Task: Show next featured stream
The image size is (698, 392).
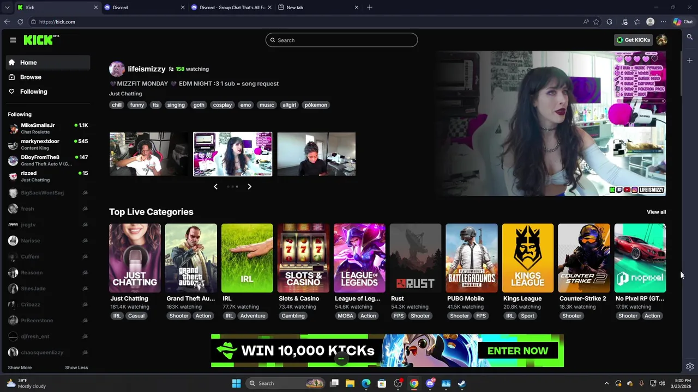Action: point(249,187)
